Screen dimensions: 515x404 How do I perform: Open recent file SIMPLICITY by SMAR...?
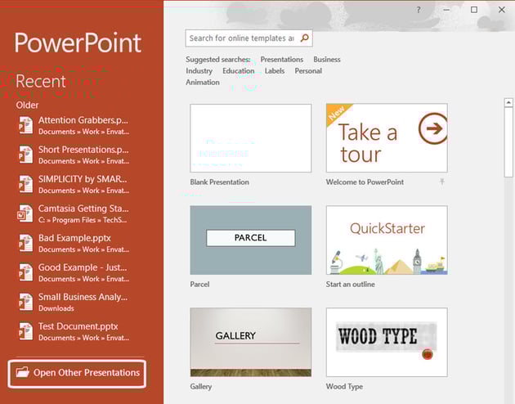click(74, 184)
